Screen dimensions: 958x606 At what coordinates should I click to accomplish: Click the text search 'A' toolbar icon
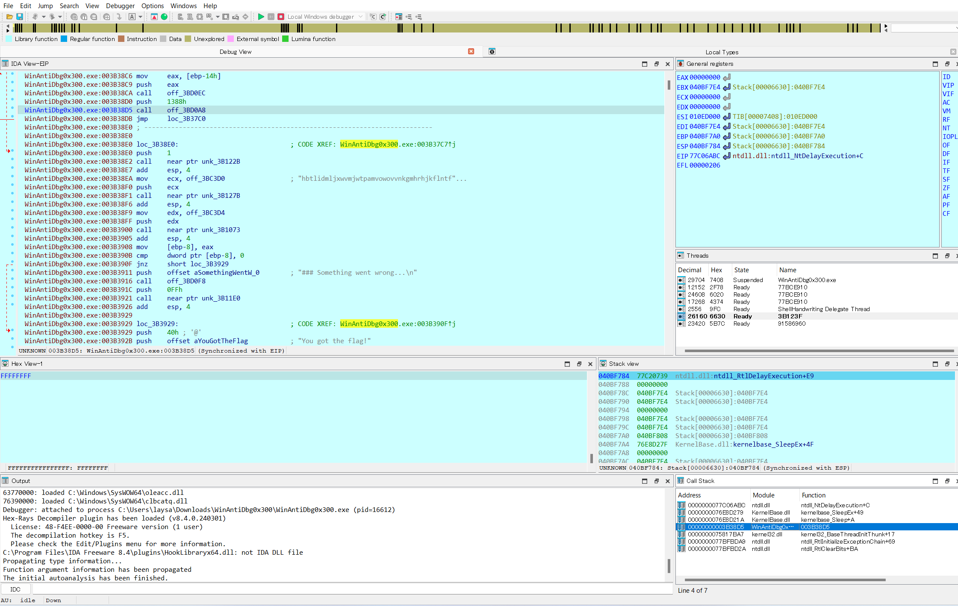(x=132, y=17)
